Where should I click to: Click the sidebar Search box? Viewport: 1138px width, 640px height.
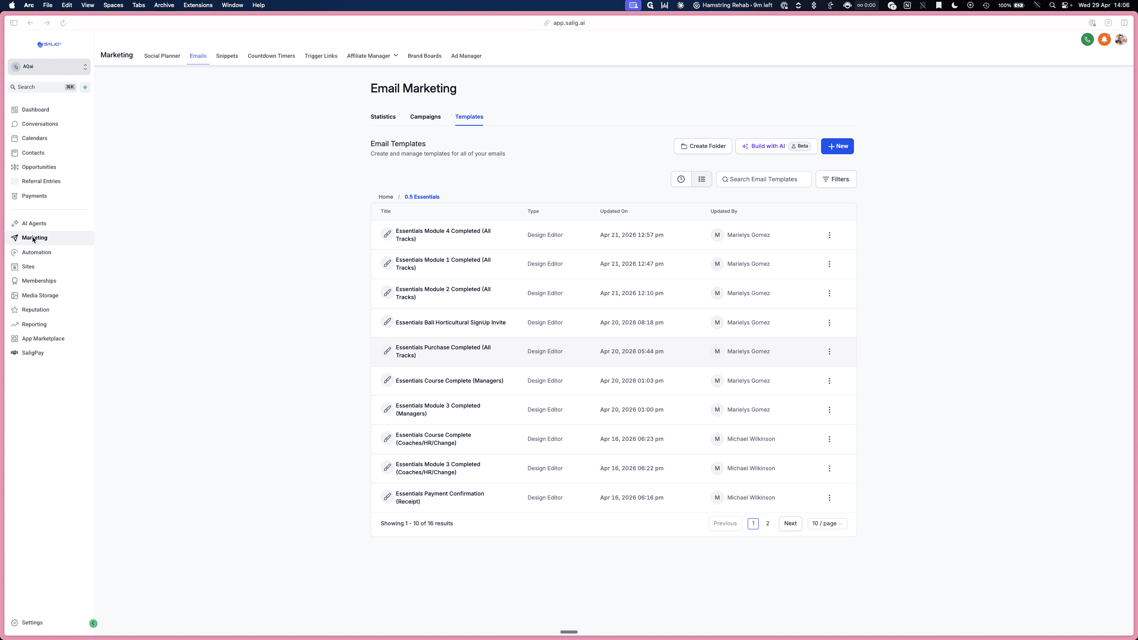43,87
